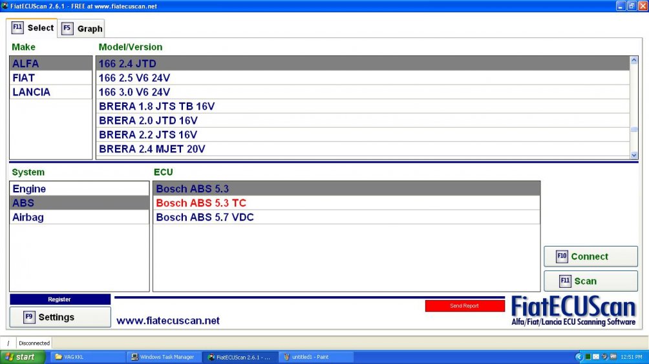The image size is (649, 364).
Task: Open Settings with the F9 button
Action: pyautogui.click(x=59, y=317)
